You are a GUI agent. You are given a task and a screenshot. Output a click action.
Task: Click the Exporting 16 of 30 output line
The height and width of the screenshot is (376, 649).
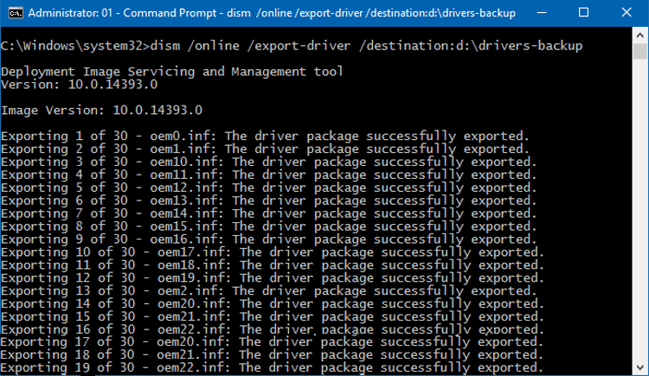273,329
